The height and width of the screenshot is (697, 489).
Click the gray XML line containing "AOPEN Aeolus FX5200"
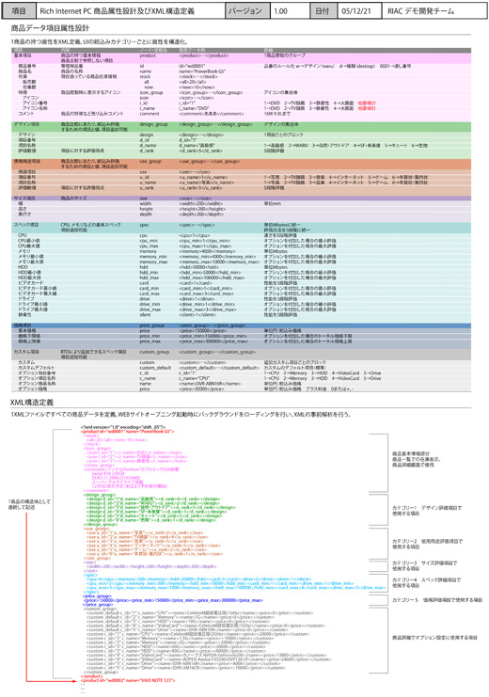pos(209,659)
